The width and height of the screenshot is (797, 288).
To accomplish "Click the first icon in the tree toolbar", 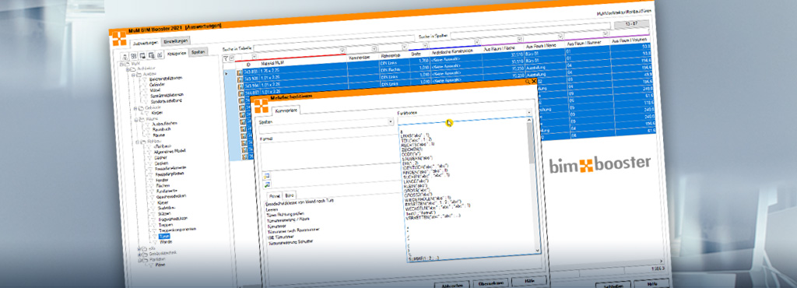I will (x=125, y=56).
